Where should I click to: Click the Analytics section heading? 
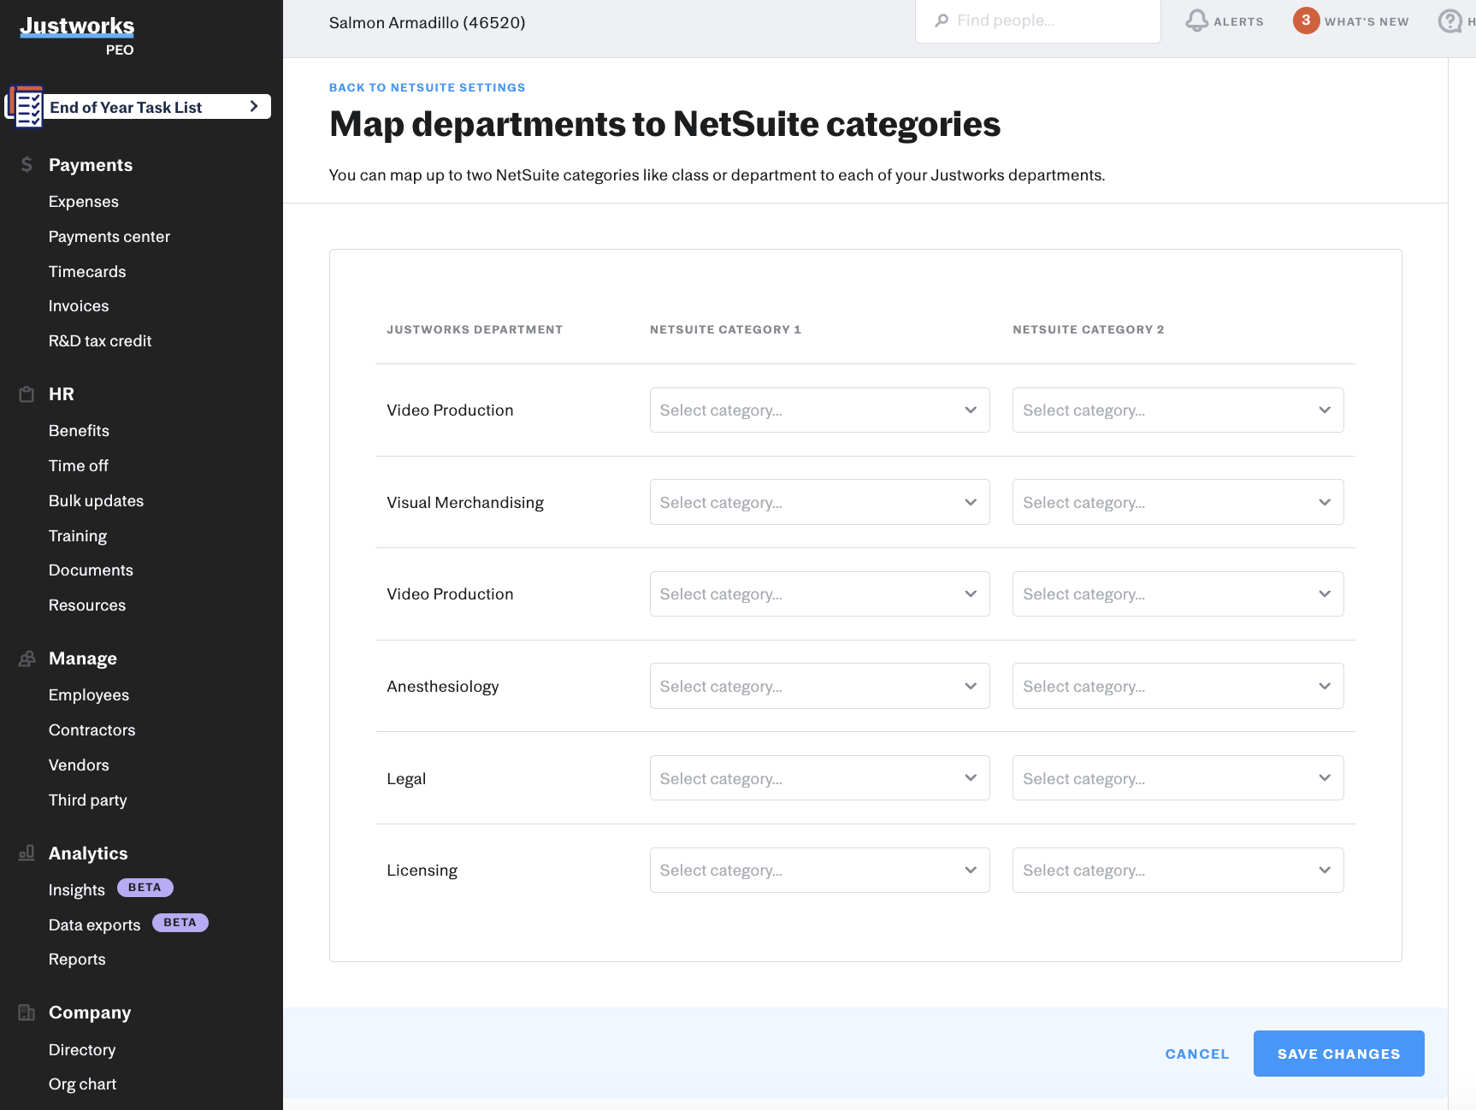(x=88, y=853)
